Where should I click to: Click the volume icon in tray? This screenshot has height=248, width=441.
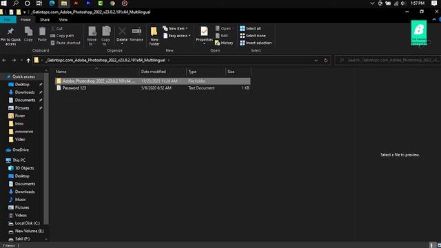[x=403, y=3]
